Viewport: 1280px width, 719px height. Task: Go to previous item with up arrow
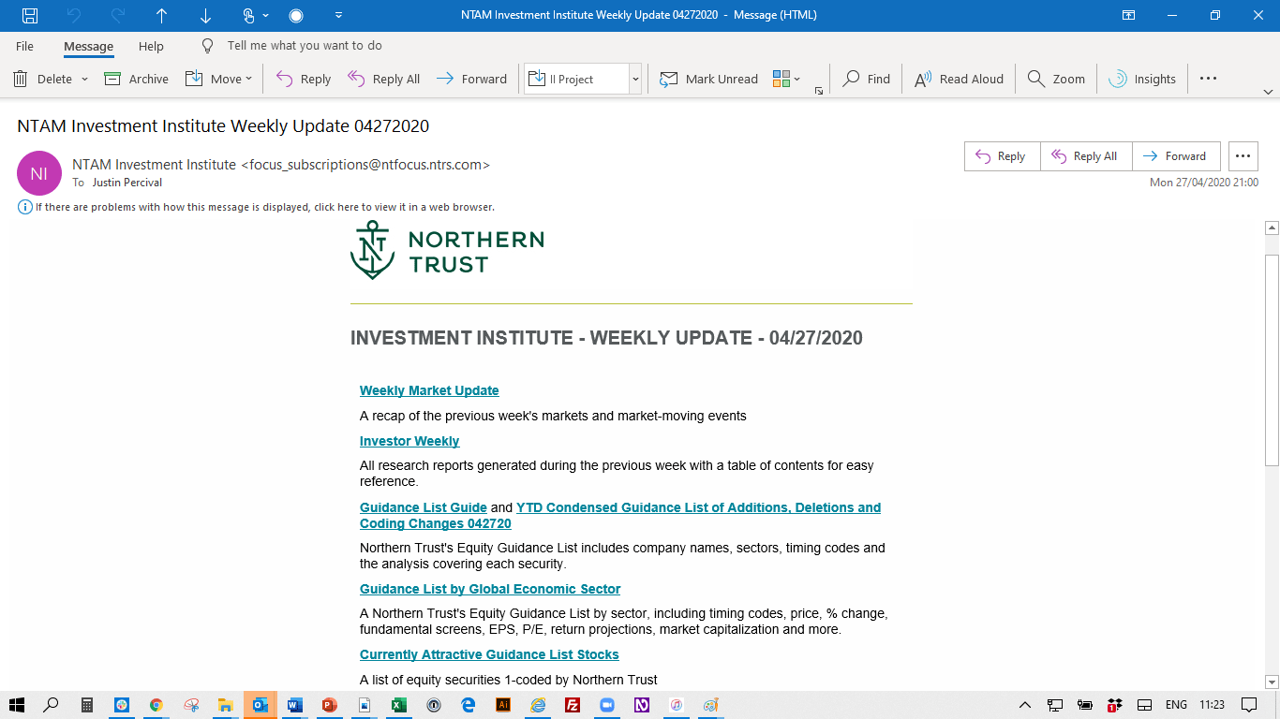click(161, 15)
